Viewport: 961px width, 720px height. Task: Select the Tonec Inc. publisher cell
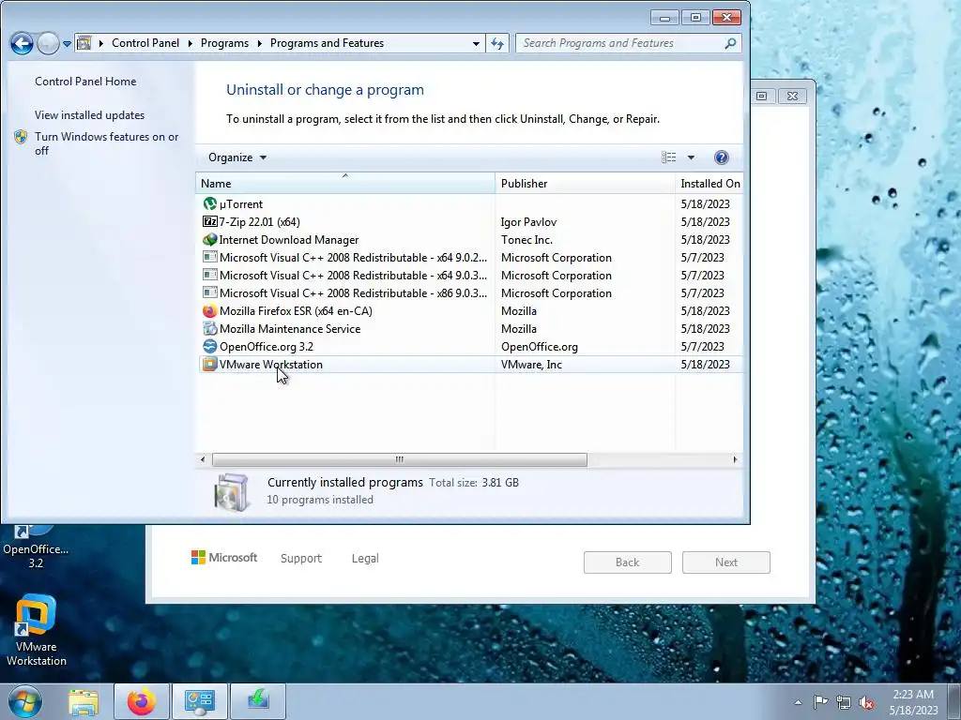click(526, 239)
